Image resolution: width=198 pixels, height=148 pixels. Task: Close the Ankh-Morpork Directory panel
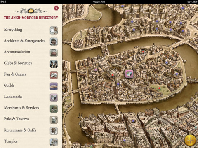pyautogui.click(x=56, y=8)
